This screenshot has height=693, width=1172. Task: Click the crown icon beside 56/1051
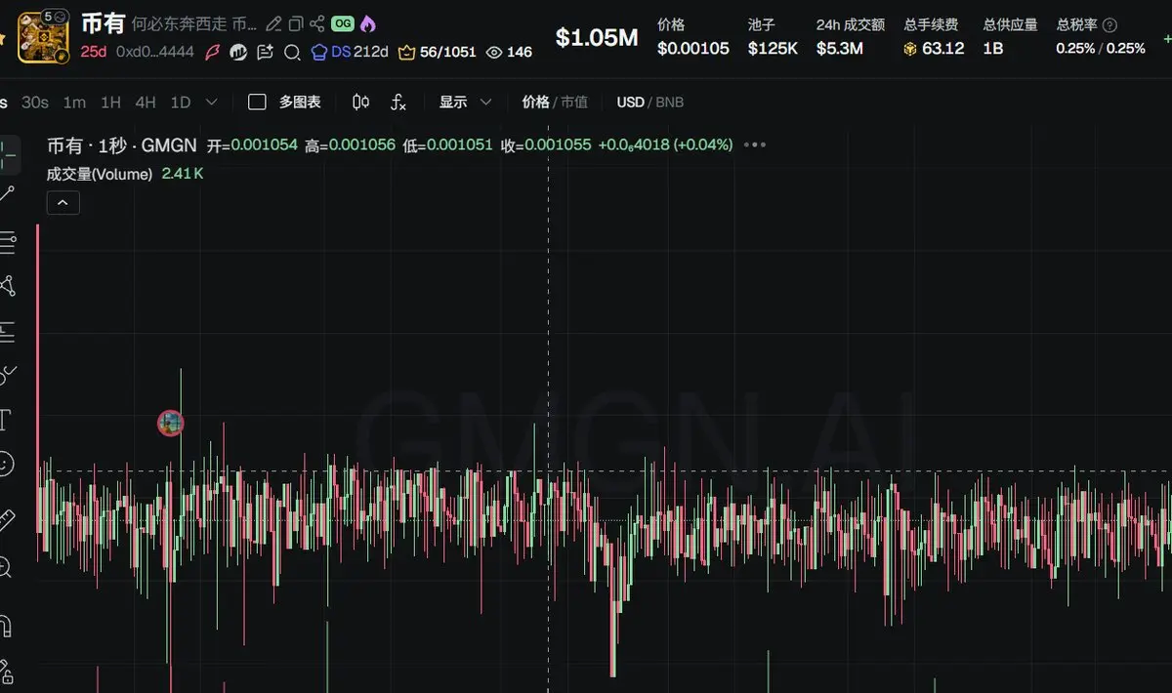[x=407, y=52]
